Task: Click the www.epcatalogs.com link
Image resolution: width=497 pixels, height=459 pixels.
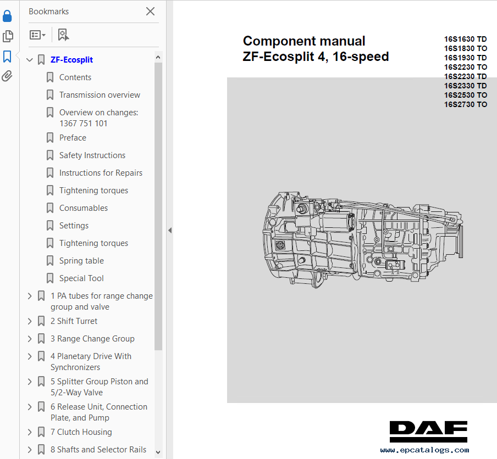Action: [425, 450]
